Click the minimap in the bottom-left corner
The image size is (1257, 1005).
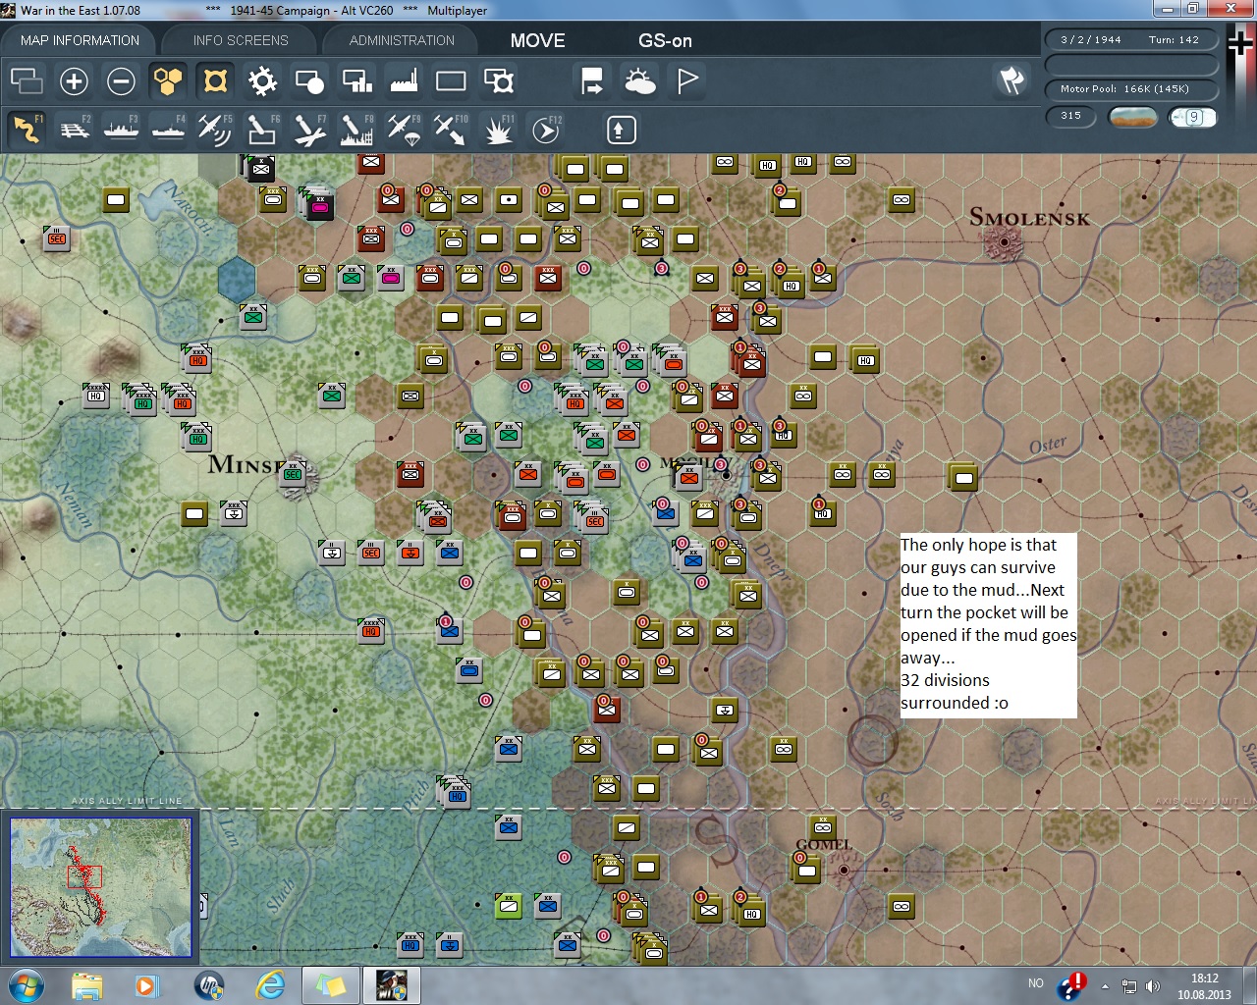tap(100, 886)
